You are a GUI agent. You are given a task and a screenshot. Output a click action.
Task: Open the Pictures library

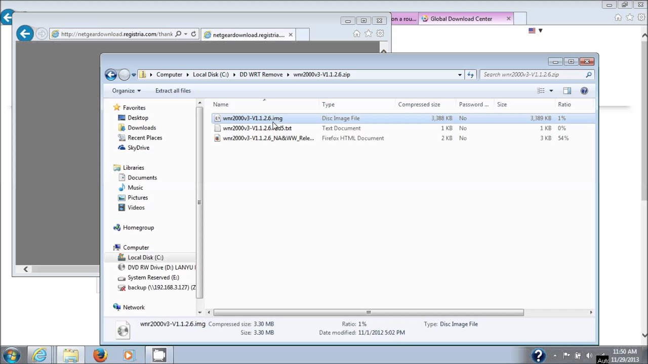[138, 198]
